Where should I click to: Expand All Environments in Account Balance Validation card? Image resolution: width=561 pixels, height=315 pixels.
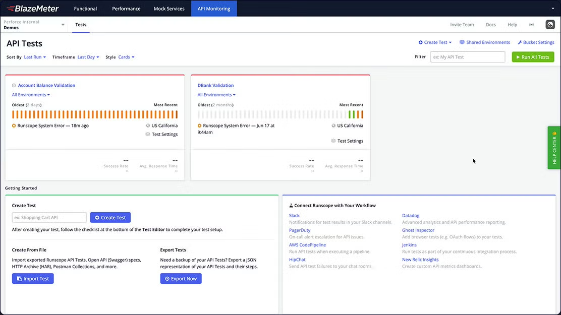click(x=31, y=95)
